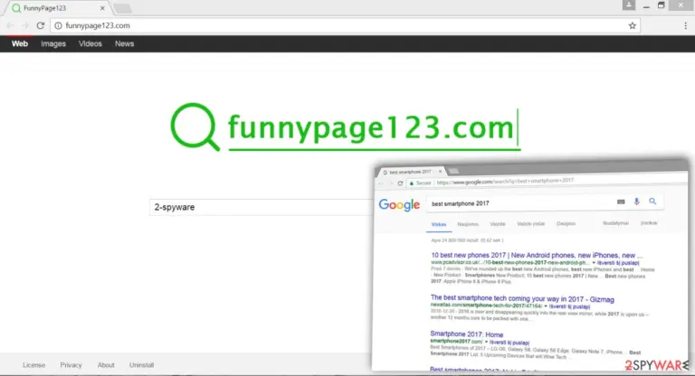Click the green magnifier logo

tap(195, 127)
